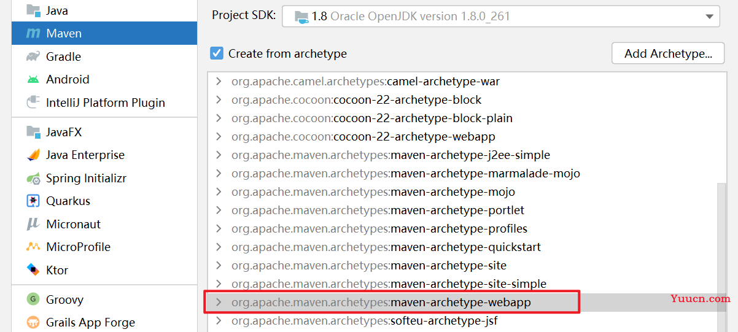
Task: Click the Grails App Forge icon
Action: [33, 322]
